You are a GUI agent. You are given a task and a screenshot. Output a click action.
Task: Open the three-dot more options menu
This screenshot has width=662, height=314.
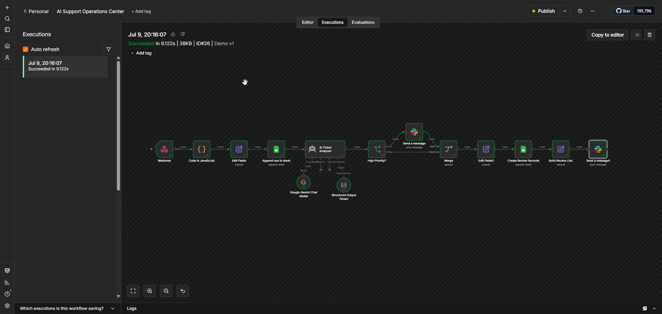point(593,11)
